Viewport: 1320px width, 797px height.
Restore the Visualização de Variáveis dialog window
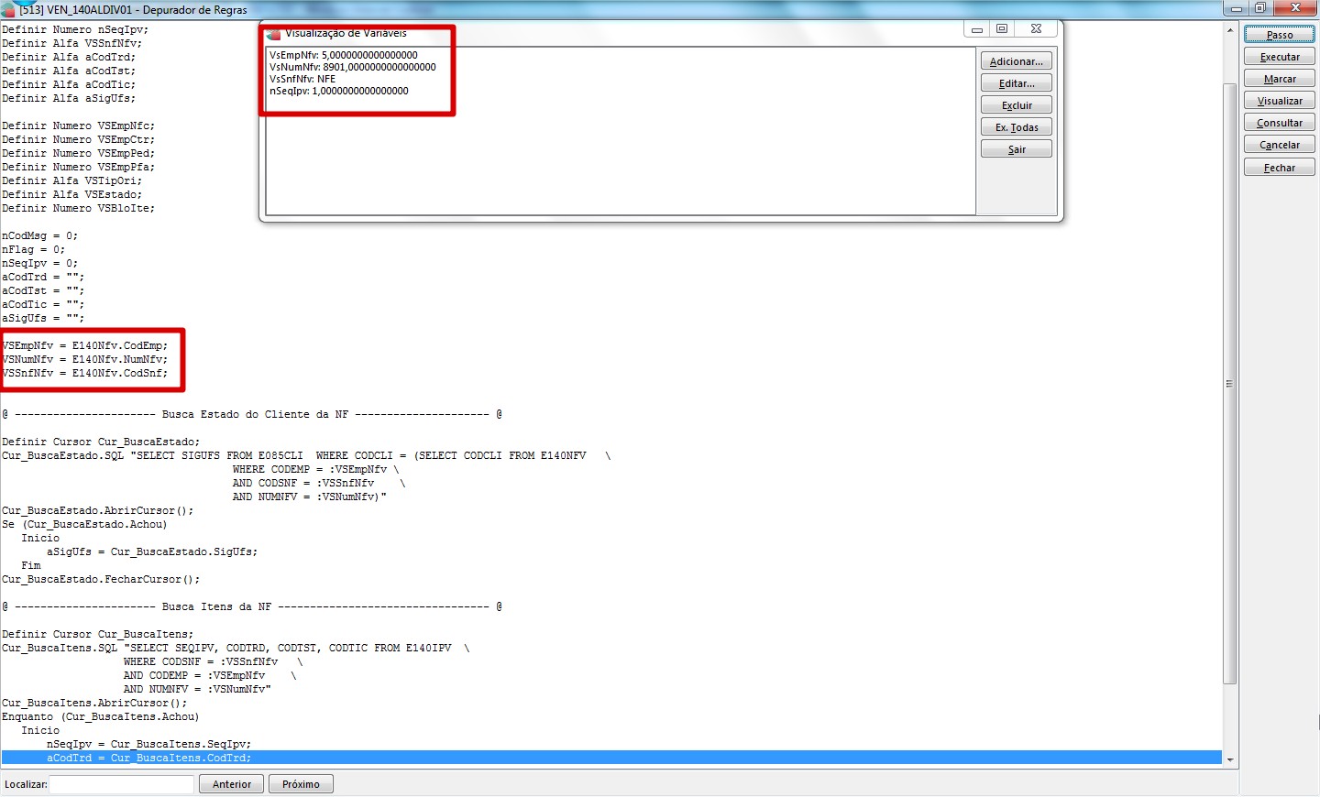click(x=1002, y=29)
